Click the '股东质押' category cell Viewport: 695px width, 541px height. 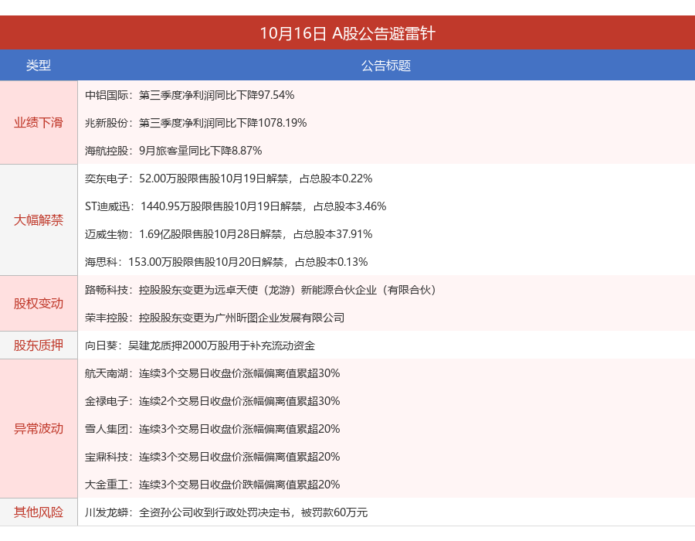click(x=39, y=345)
